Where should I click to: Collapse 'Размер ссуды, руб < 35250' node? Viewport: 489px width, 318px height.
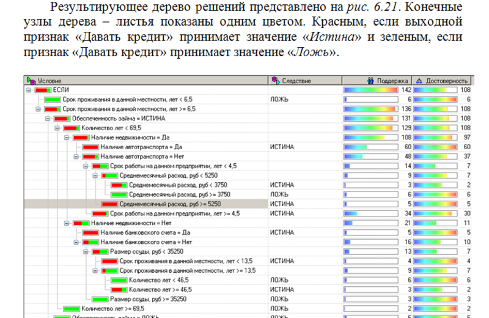(x=86, y=252)
